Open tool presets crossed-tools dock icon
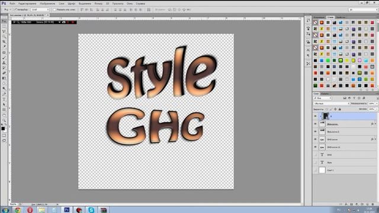The image size is (379, 213). [x=308, y=63]
